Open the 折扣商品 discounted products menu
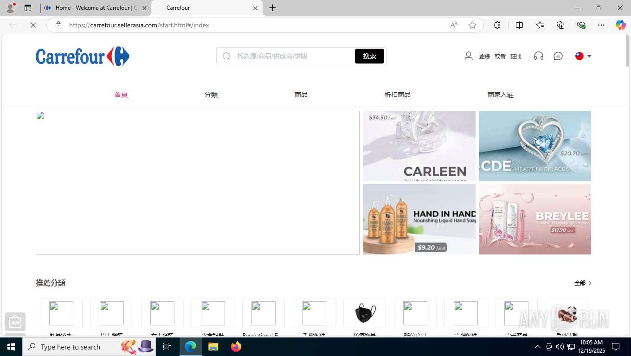 click(398, 95)
